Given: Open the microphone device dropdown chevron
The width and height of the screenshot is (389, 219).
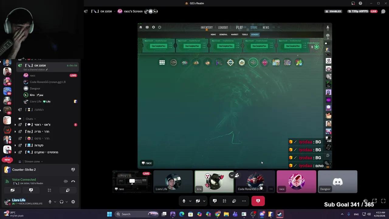Looking at the screenshot, I should click(x=190, y=201).
